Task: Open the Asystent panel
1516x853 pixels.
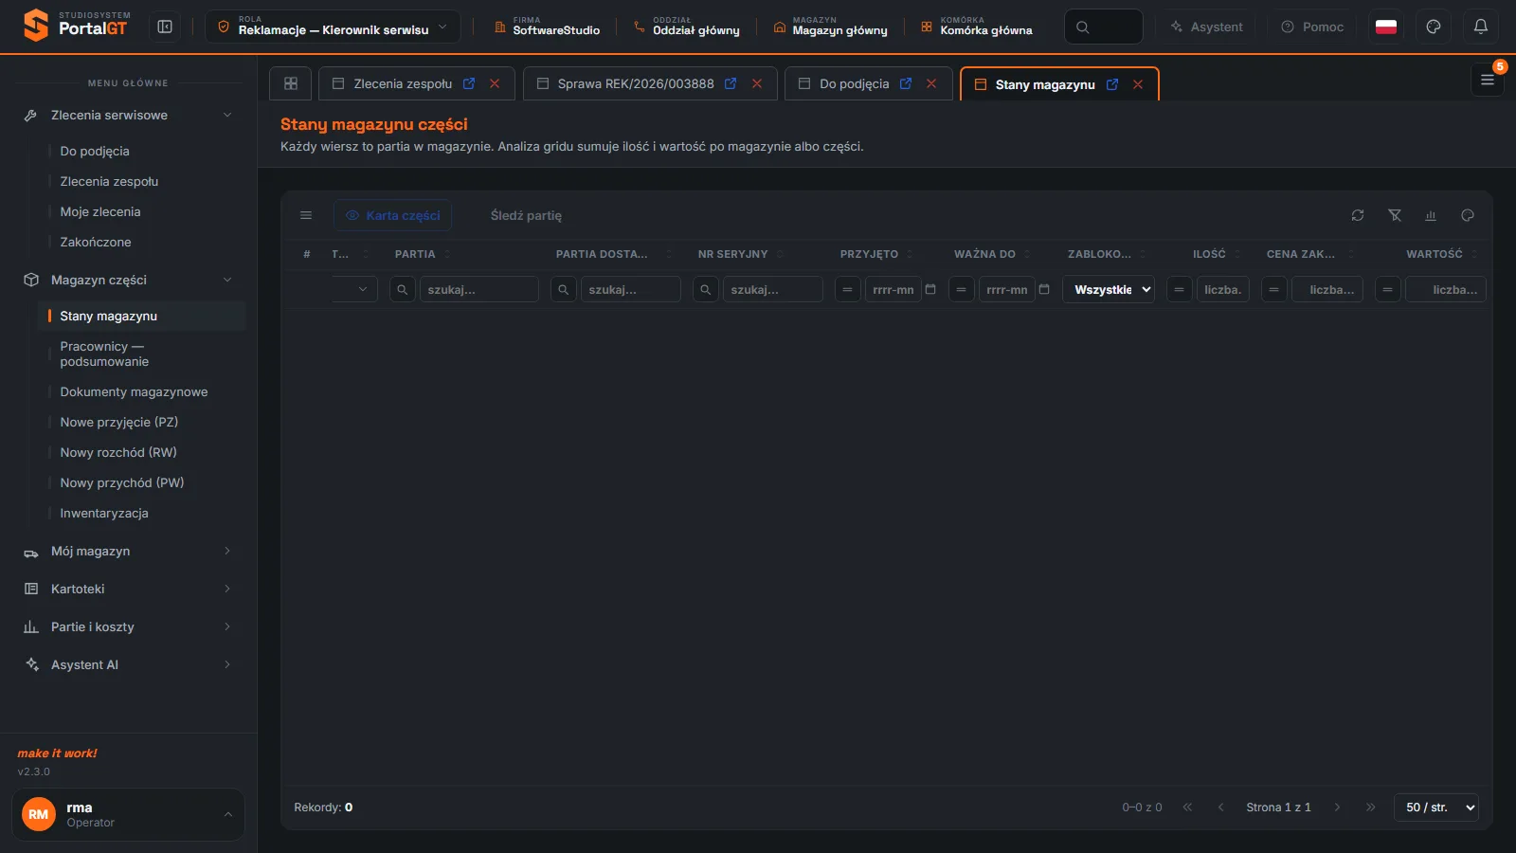Action: pyautogui.click(x=1205, y=27)
